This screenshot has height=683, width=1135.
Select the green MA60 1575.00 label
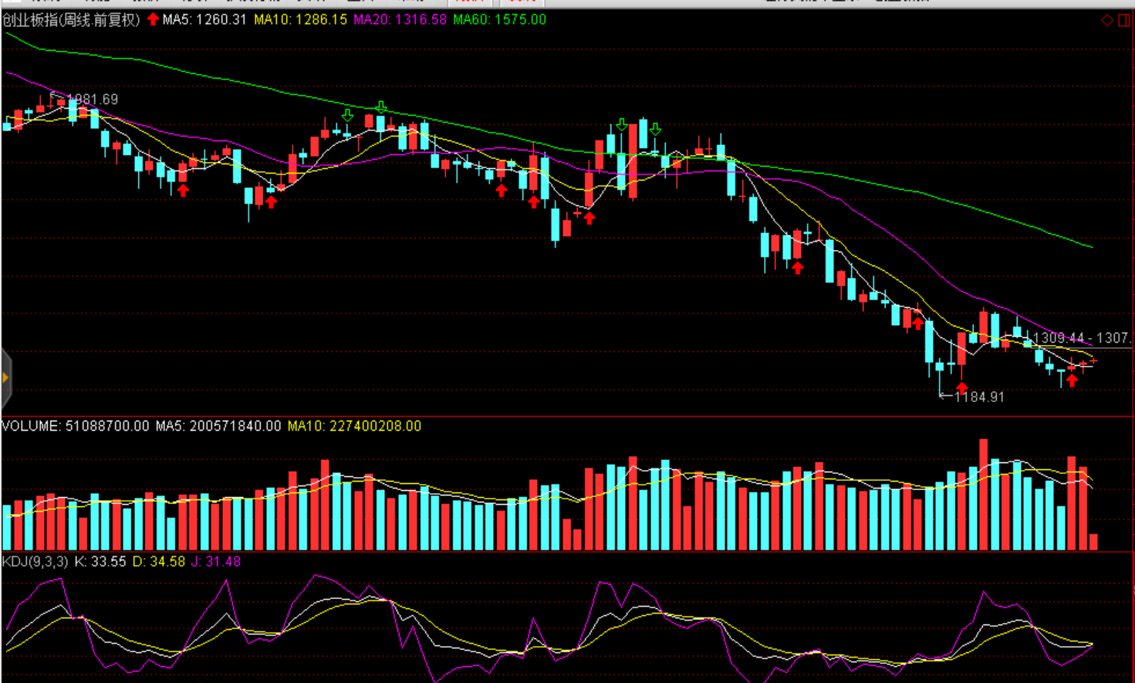499,20
